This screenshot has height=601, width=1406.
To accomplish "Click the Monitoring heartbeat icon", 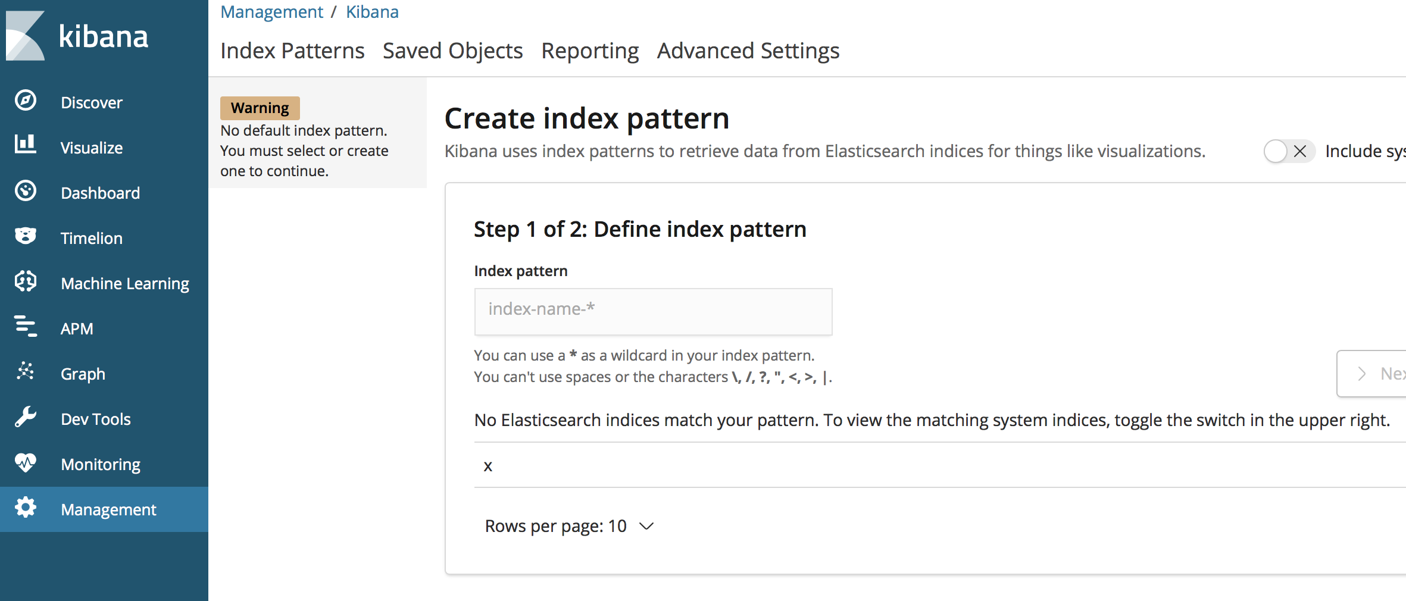I will click(26, 462).
